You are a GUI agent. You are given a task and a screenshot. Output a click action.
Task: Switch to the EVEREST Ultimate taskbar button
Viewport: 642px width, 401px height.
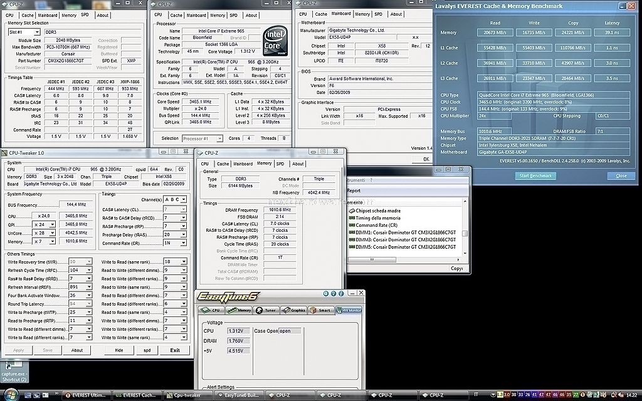[87, 395]
